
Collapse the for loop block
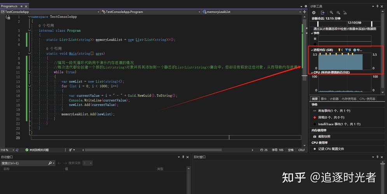pyautogui.click(x=30, y=86)
